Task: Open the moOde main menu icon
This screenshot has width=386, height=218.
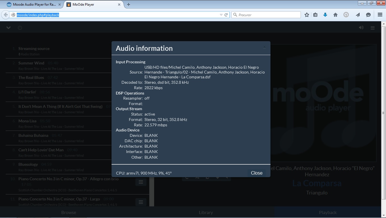Action: pyautogui.click(x=373, y=28)
